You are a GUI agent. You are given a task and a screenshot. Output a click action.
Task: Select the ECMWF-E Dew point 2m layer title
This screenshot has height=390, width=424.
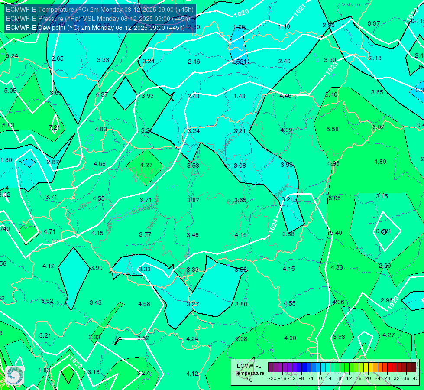tap(95, 28)
